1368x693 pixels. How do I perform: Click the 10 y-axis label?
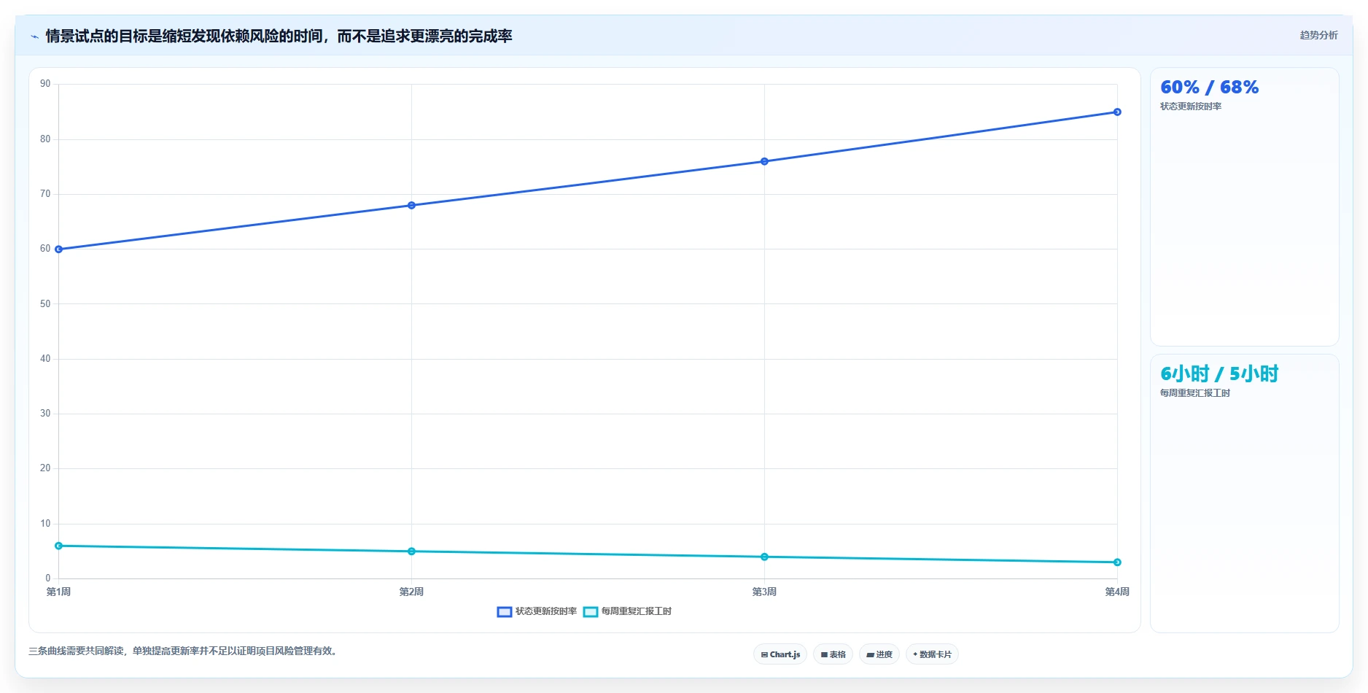click(x=45, y=524)
